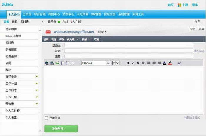This screenshot has height=136, width=206.
Task: Insert a picture with the image icon
Action: [x=57, y=63]
